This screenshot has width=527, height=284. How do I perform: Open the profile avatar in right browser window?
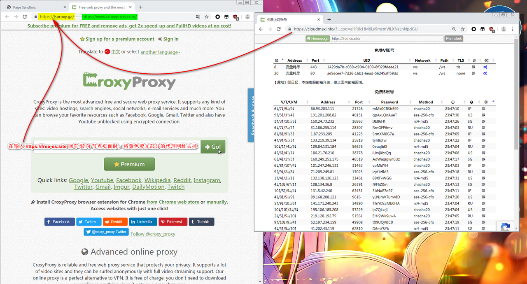[504, 29]
